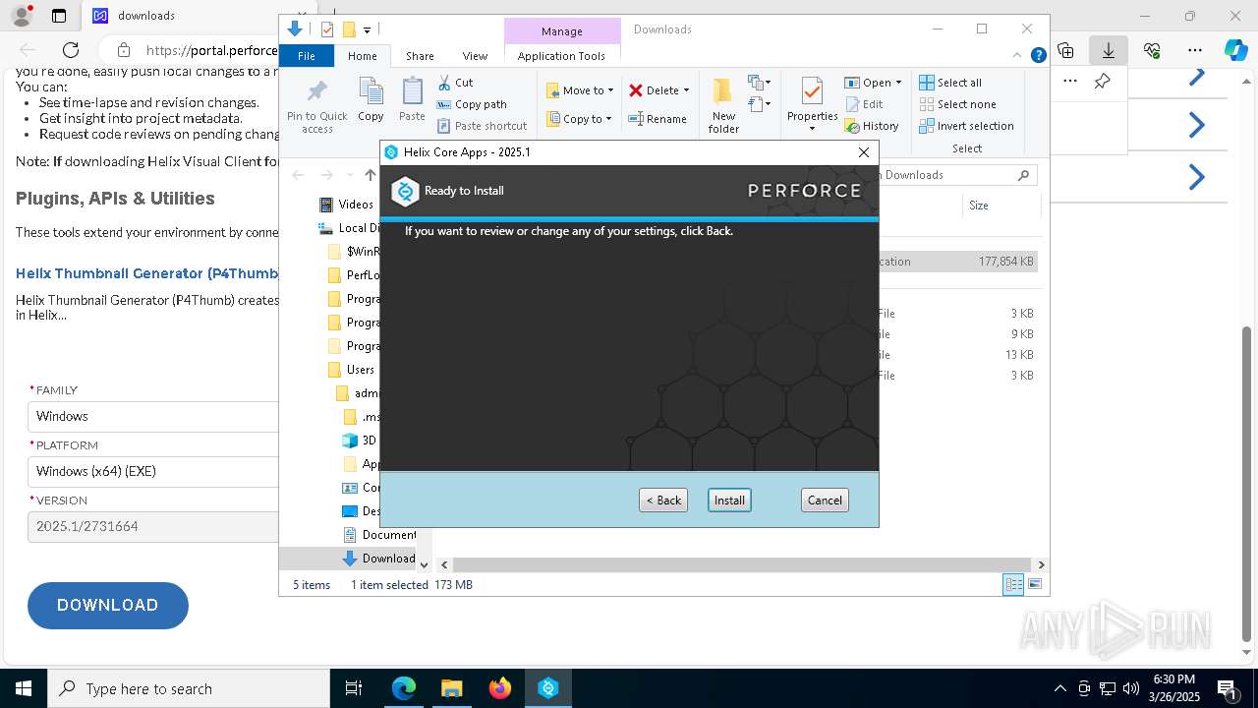Open Explorer help icon
The height and width of the screenshot is (708, 1258).
1038,56
